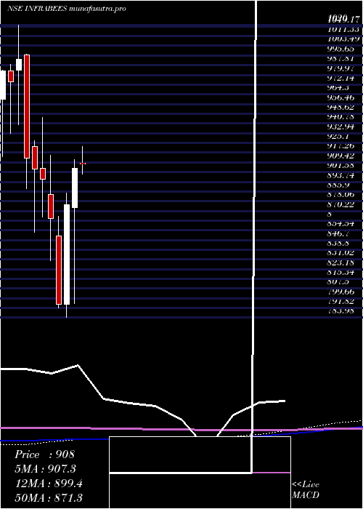Click the 932.94 price axis label
The width and height of the screenshot is (363, 509).
(340, 127)
